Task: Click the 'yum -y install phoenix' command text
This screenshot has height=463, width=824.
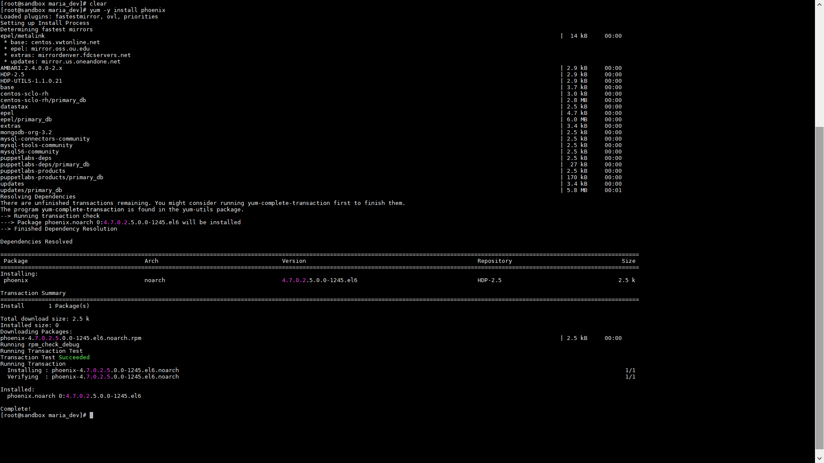Action: point(127,10)
